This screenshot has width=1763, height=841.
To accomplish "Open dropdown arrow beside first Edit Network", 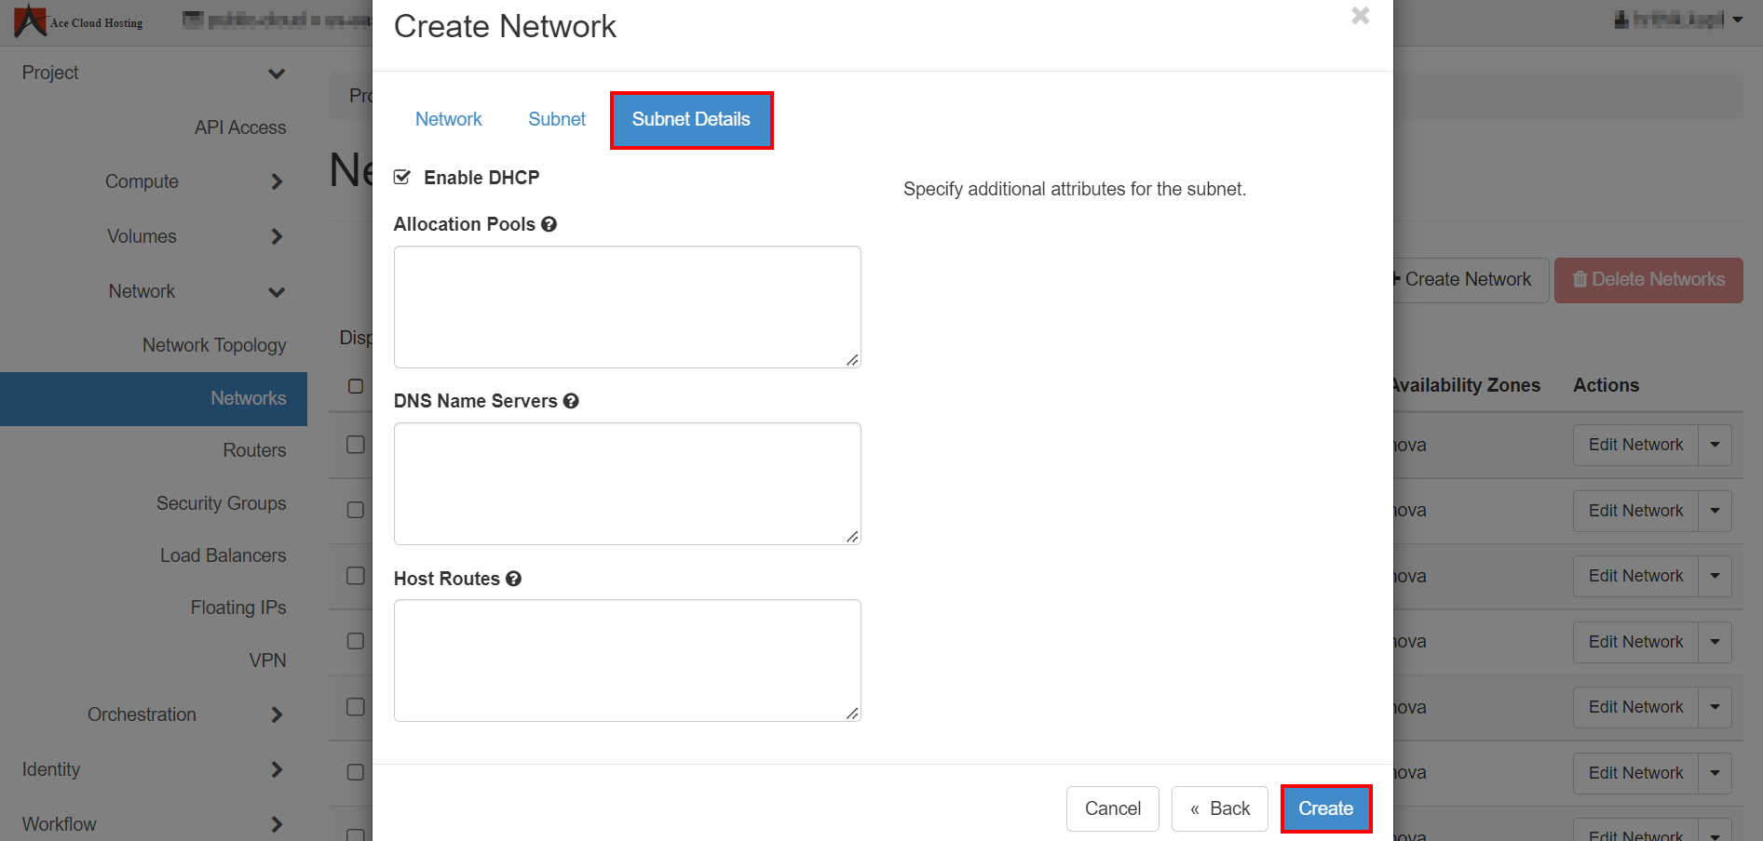I will point(1715,445).
